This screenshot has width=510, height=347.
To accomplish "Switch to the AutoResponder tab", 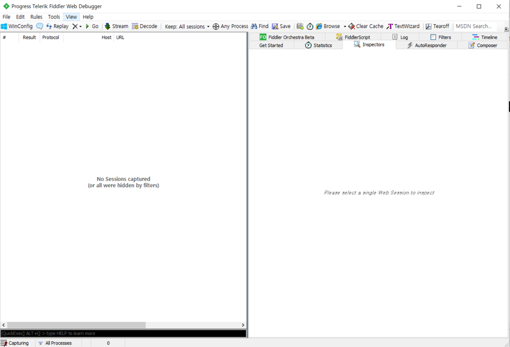I will 427,45.
